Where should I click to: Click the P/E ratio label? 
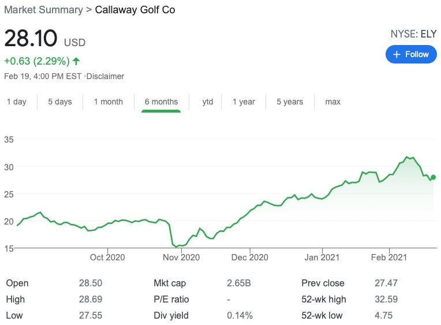coord(171,299)
